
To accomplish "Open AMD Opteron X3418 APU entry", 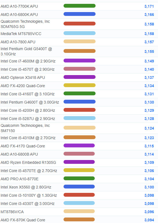I will [x=23, y=78].
